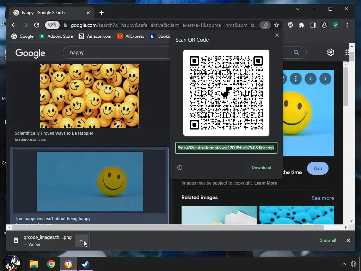Open taskbar settings gear icon
Viewport: 361px width, 271px height.
tap(354, 264)
